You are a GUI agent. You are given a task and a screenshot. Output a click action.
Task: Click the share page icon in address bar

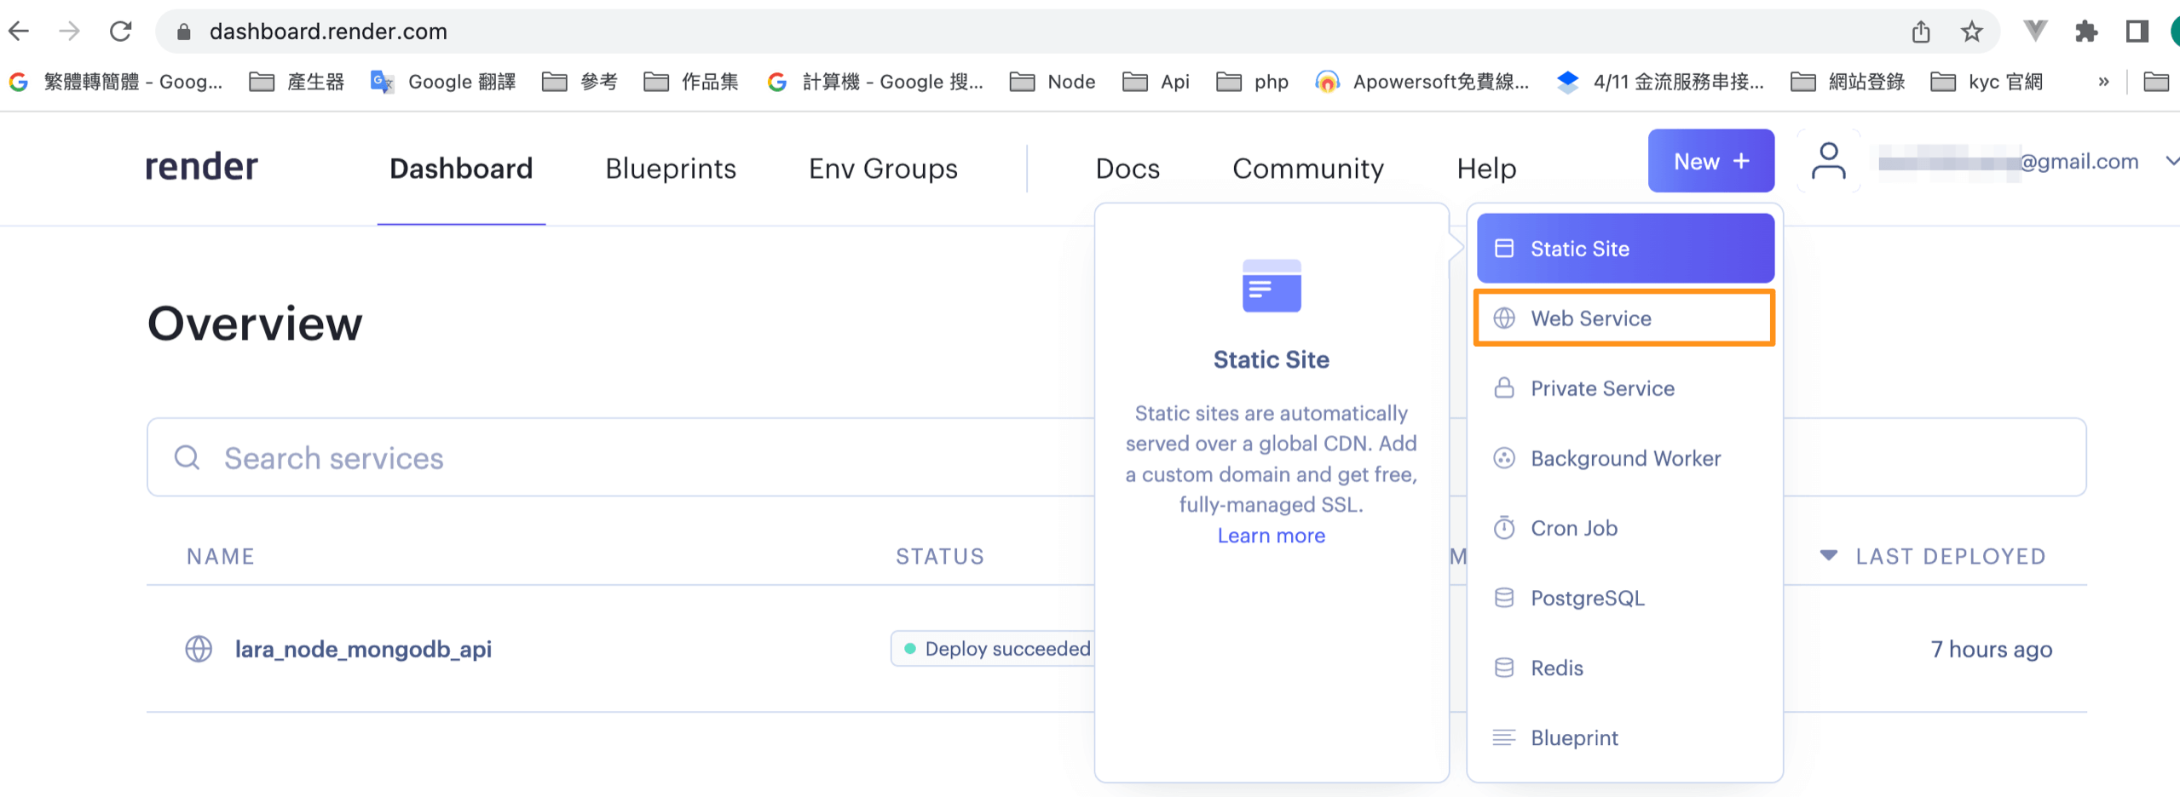(x=1920, y=32)
